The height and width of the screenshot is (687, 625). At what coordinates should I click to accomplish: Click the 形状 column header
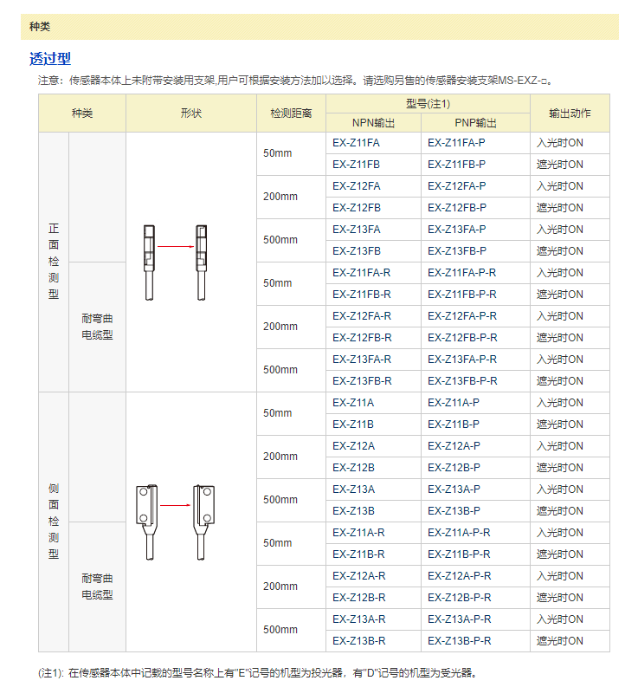pyautogui.click(x=190, y=113)
